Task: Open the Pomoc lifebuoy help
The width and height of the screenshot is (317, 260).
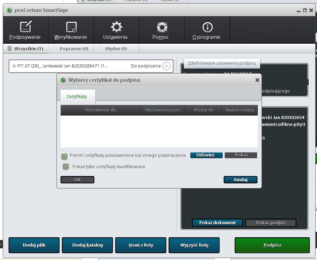Action: coord(161,30)
